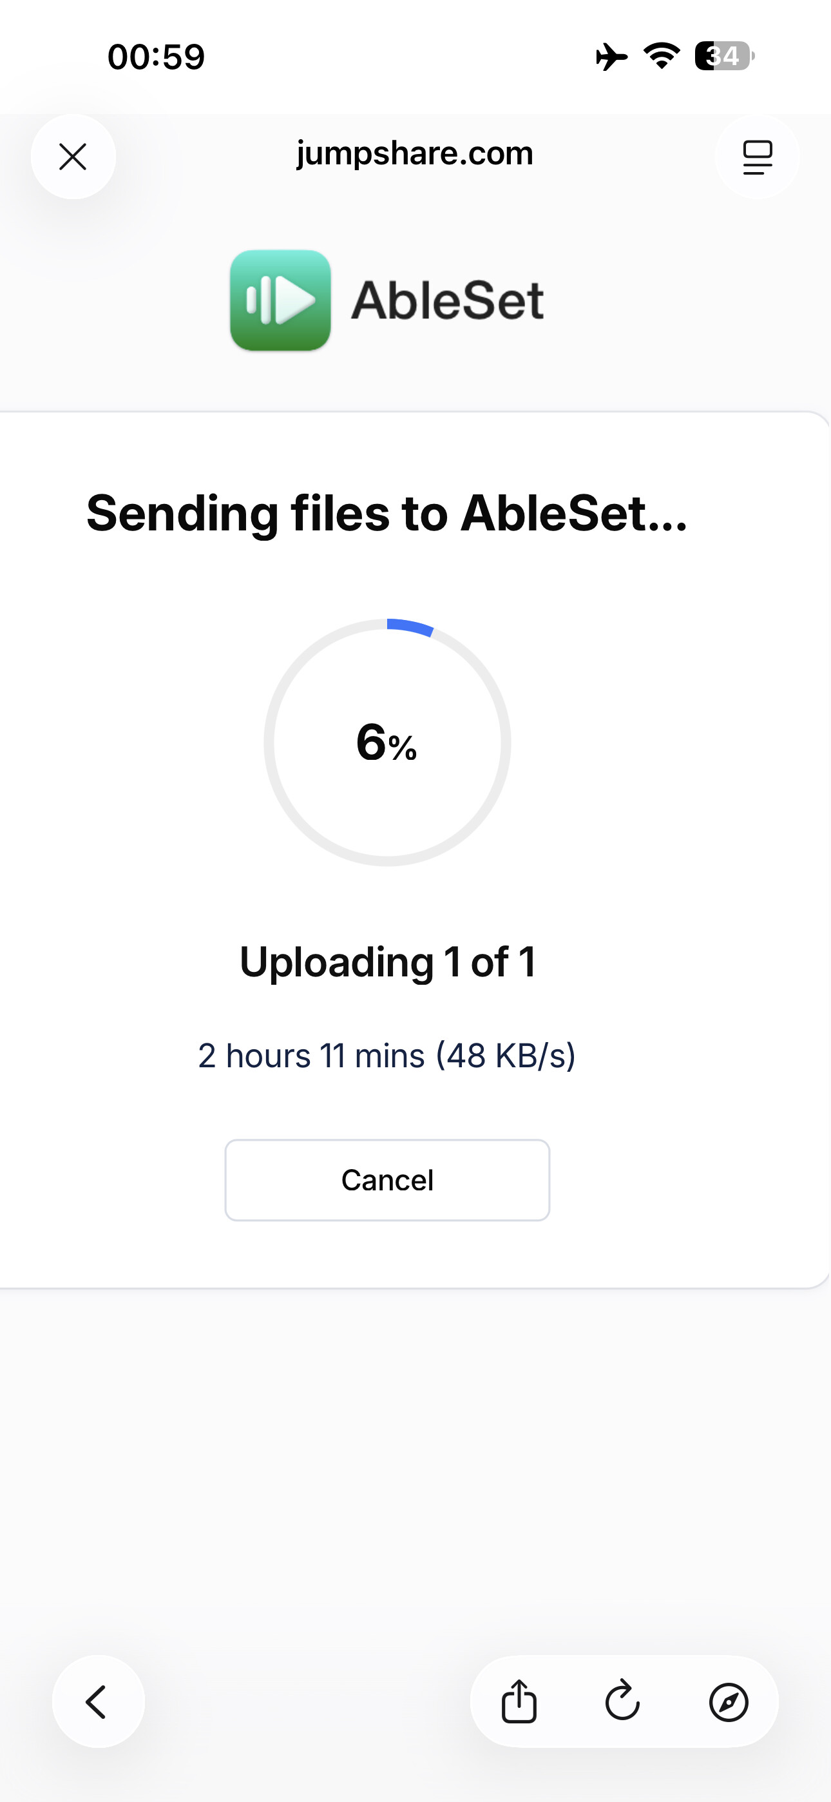Reload the page with the refresh icon
The width and height of the screenshot is (831, 1802).
coord(622,1701)
